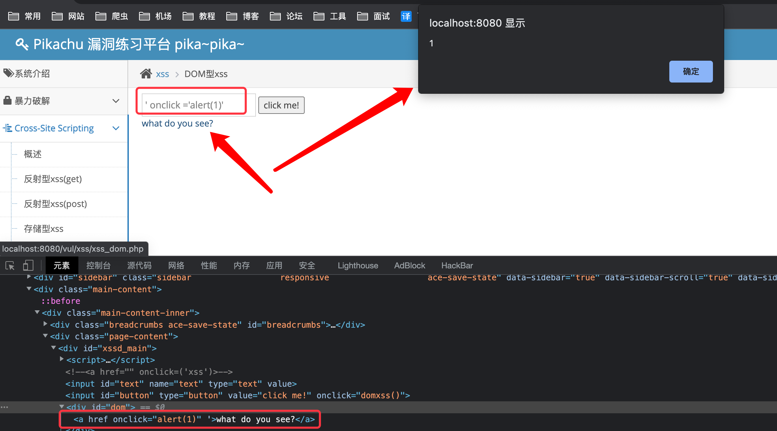Expand the breadcrumbs div node
Image resolution: width=777 pixels, height=431 pixels.
pos(45,324)
